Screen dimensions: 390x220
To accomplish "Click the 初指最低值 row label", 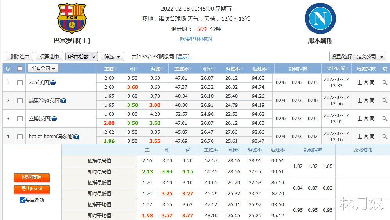I will (x=99, y=183).
